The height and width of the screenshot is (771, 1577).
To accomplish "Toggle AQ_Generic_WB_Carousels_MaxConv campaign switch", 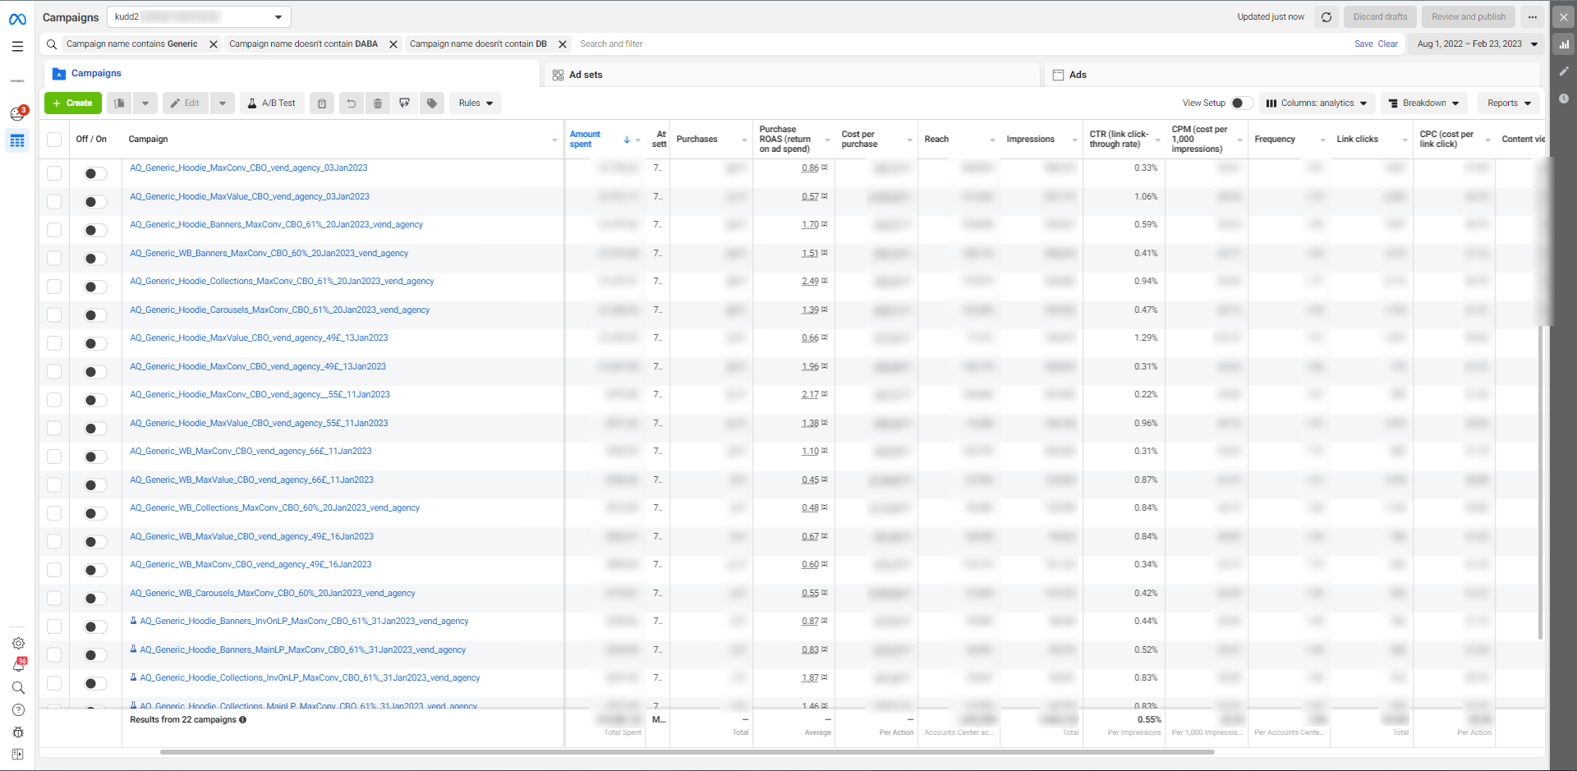I will (x=95, y=599).
